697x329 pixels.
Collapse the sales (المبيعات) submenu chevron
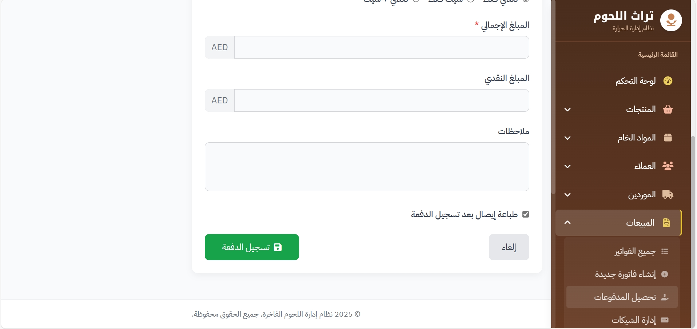(567, 222)
